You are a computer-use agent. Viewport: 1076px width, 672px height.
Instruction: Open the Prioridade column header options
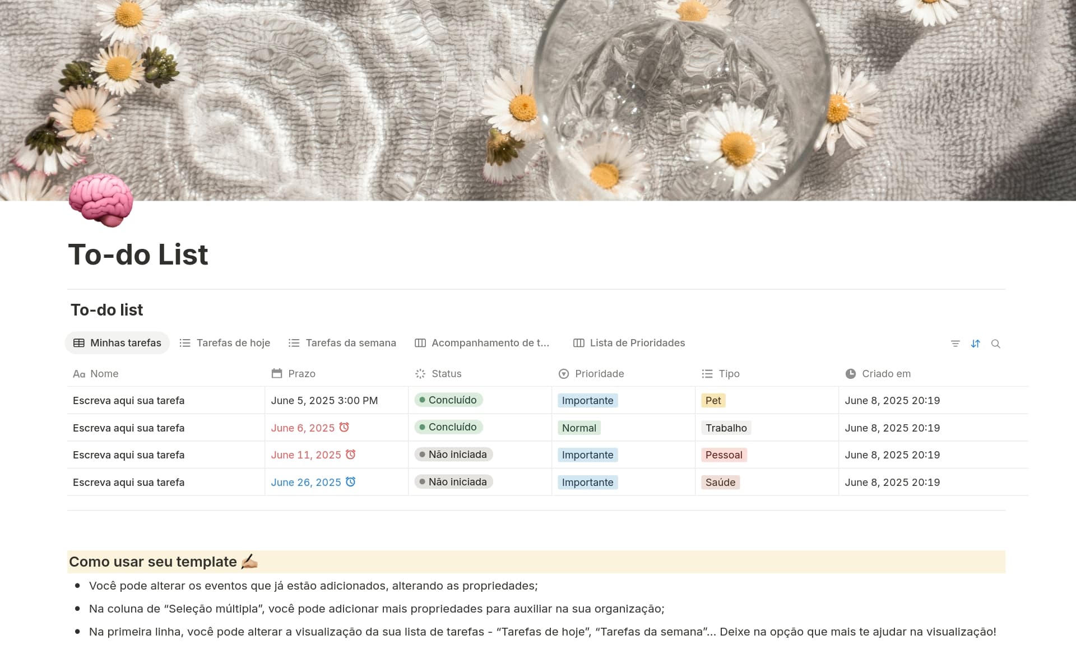599,374
